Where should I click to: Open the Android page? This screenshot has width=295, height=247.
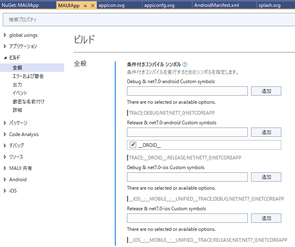pyautogui.click(x=18, y=180)
